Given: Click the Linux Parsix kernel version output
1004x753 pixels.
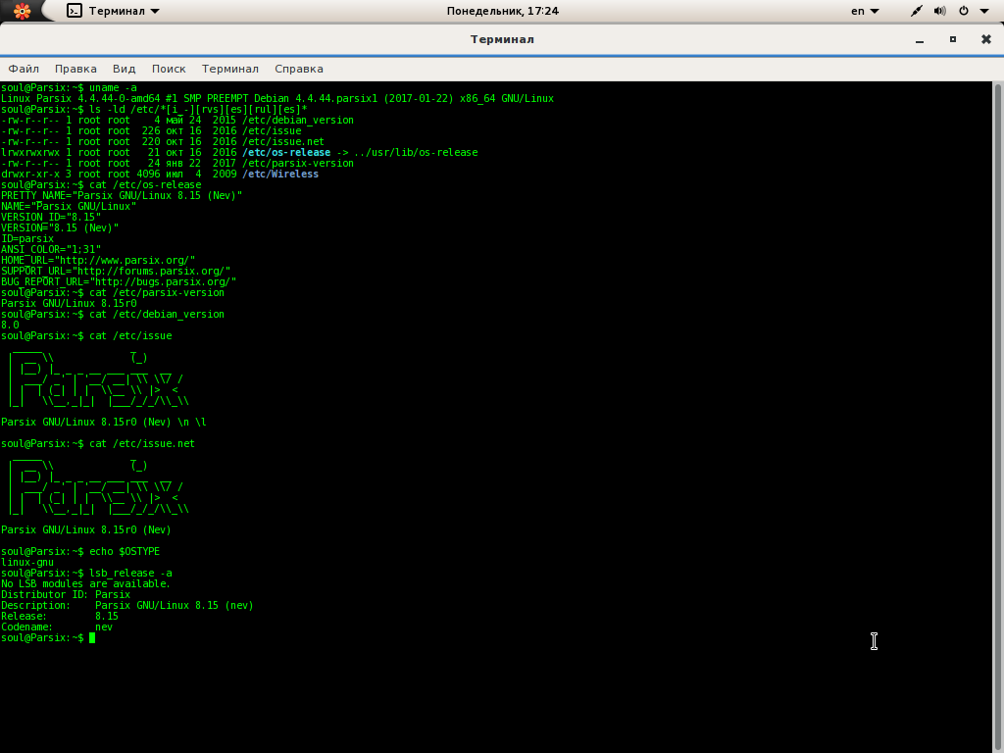Looking at the screenshot, I should (277, 99).
